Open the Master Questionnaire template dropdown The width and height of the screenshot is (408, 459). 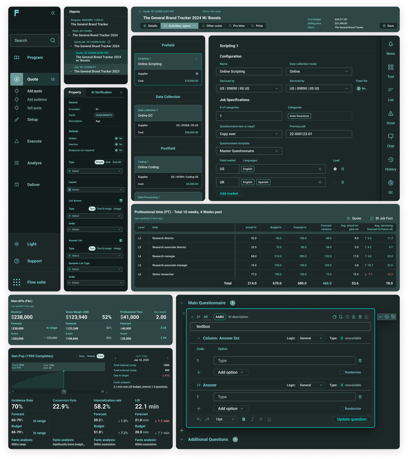(x=249, y=151)
